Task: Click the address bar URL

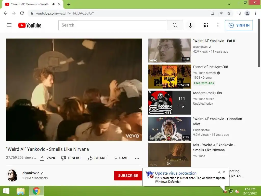Action: coord(65,13)
